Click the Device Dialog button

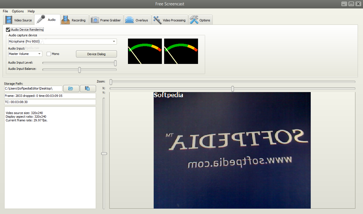point(96,54)
